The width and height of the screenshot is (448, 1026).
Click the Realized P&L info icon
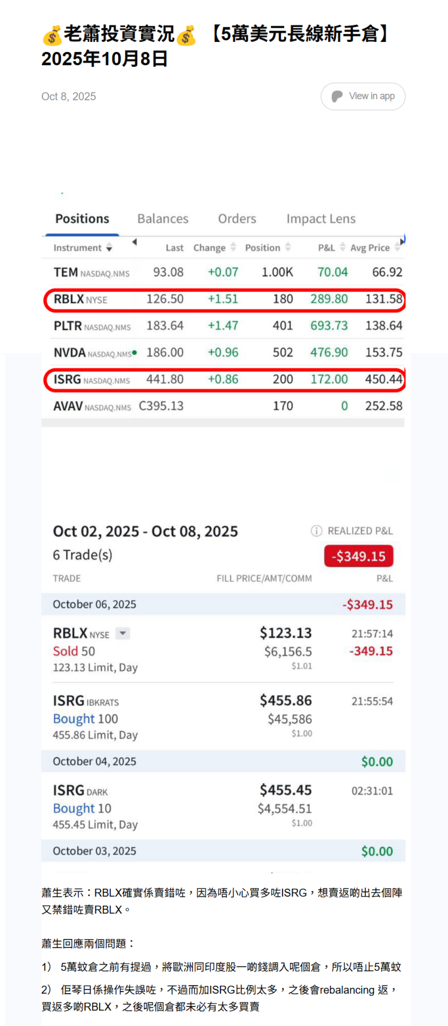click(316, 531)
